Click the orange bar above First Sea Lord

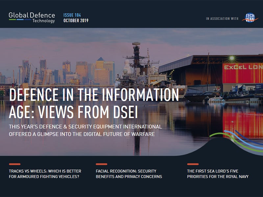(x=193, y=164)
